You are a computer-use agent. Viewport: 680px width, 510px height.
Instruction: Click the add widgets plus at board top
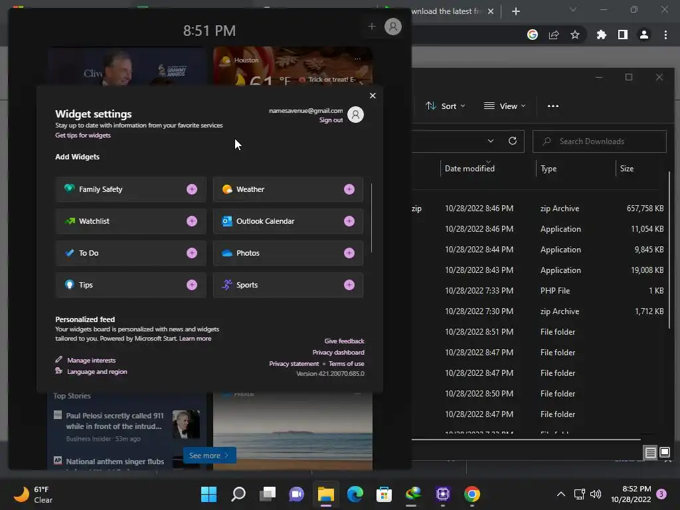click(x=372, y=27)
